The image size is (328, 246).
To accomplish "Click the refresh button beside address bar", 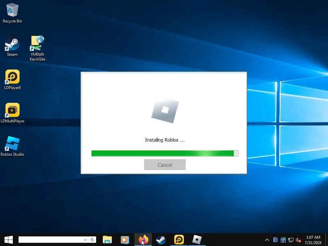I will tap(92, 240).
